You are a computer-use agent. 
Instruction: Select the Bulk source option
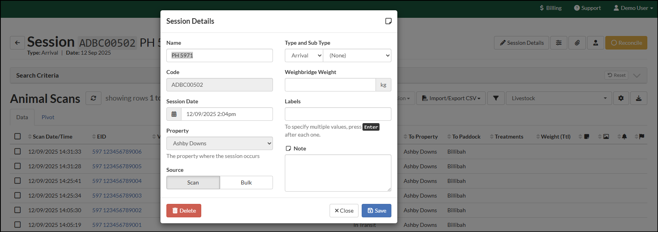pyautogui.click(x=246, y=183)
